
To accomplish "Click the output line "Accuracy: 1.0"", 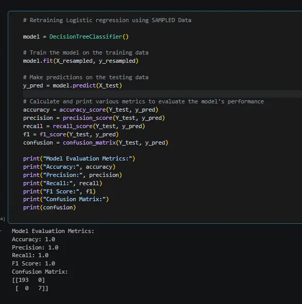I will tap(33, 239).
